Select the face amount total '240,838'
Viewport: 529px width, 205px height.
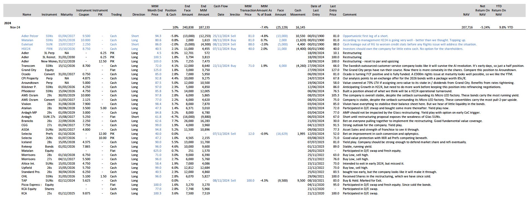point(188,27)
